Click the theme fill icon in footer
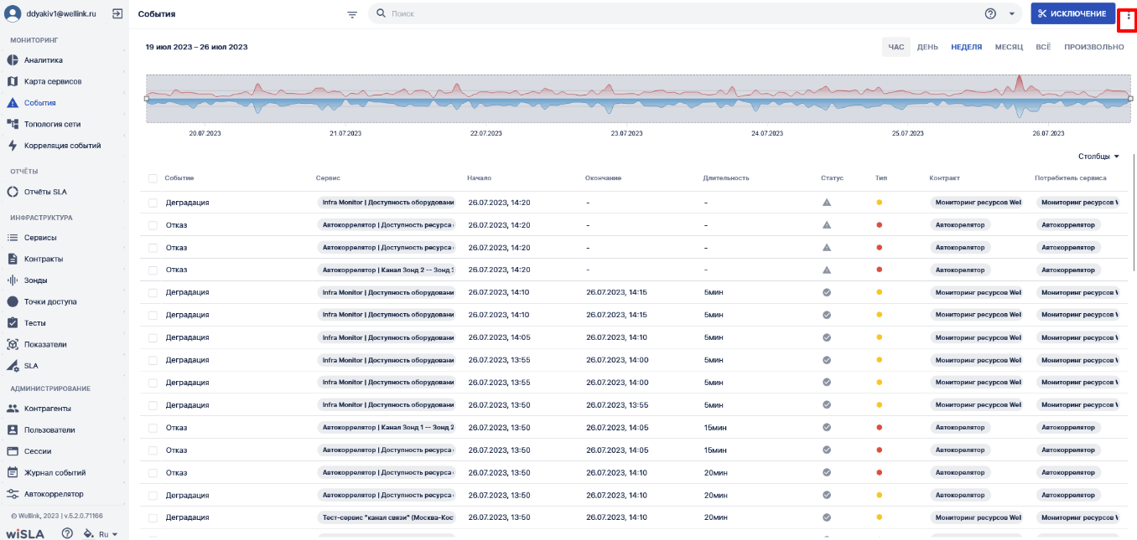Viewport: 1137px width, 540px height. tap(88, 533)
